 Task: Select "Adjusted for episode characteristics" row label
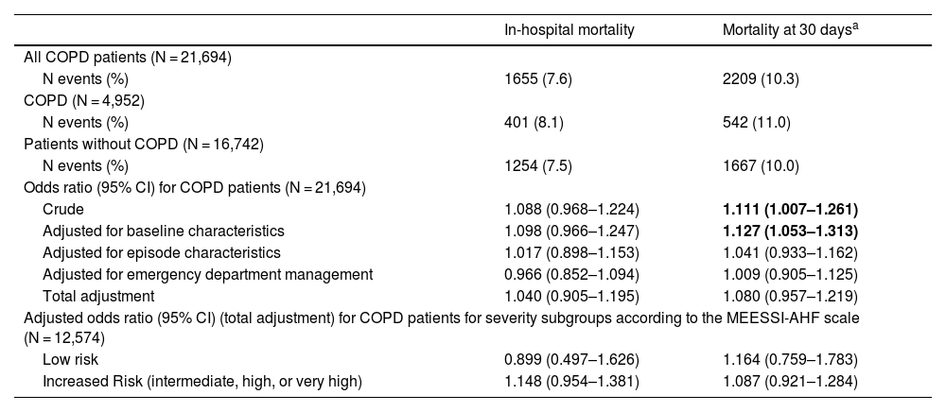162,252
